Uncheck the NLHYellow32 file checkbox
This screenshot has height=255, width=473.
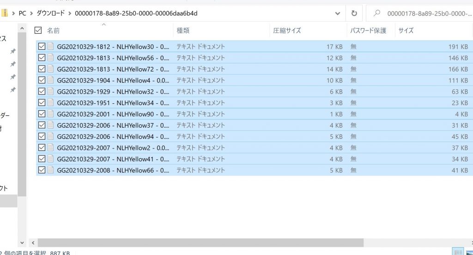point(42,91)
